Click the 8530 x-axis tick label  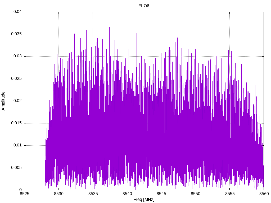(x=59, y=194)
